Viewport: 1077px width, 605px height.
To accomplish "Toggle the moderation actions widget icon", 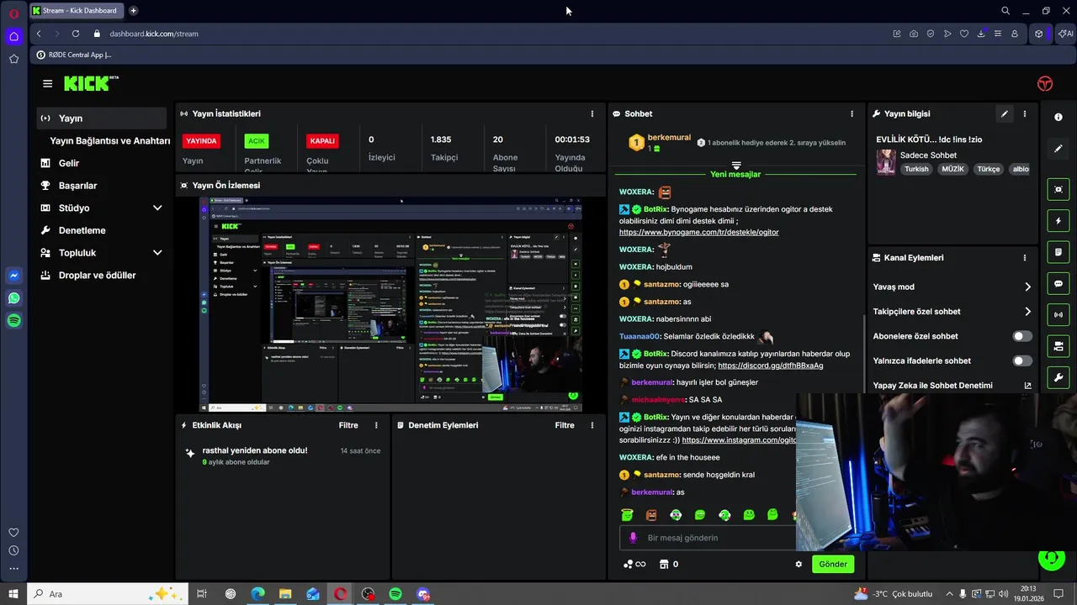I will (x=1058, y=346).
